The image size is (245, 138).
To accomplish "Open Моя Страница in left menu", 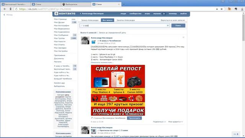I will [60, 19].
